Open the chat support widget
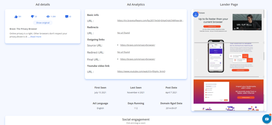 (x=267, y=119)
